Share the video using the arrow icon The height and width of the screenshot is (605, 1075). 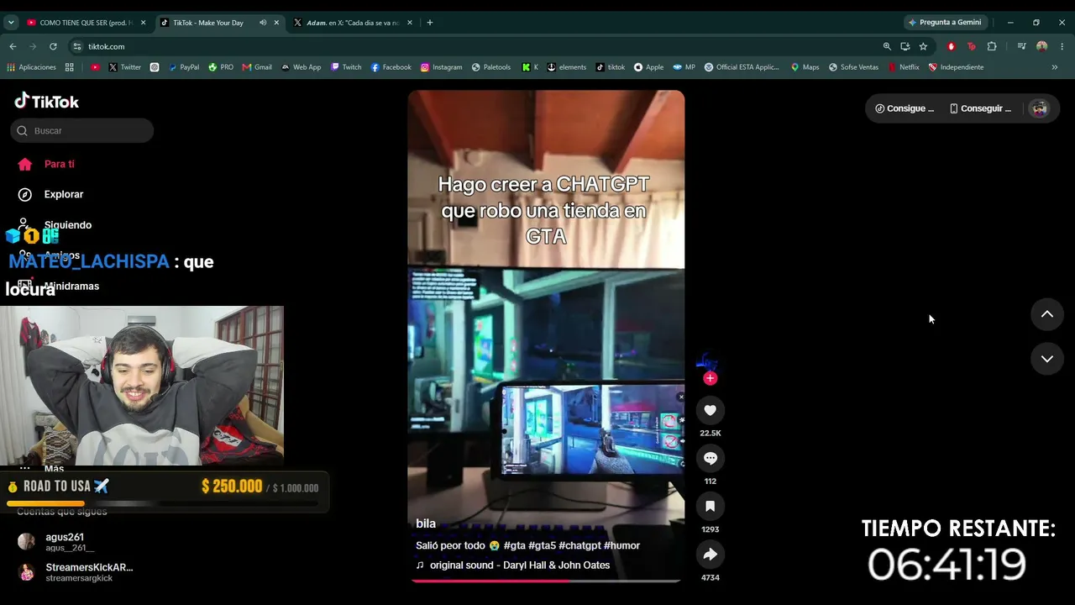tap(710, 554)
